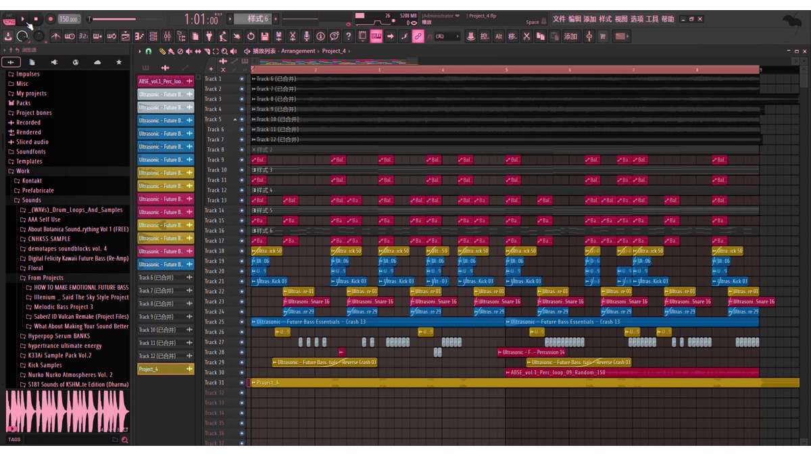
Task: Open the 样式 6 pattern selector dropdown
Action: pos(257,19)
